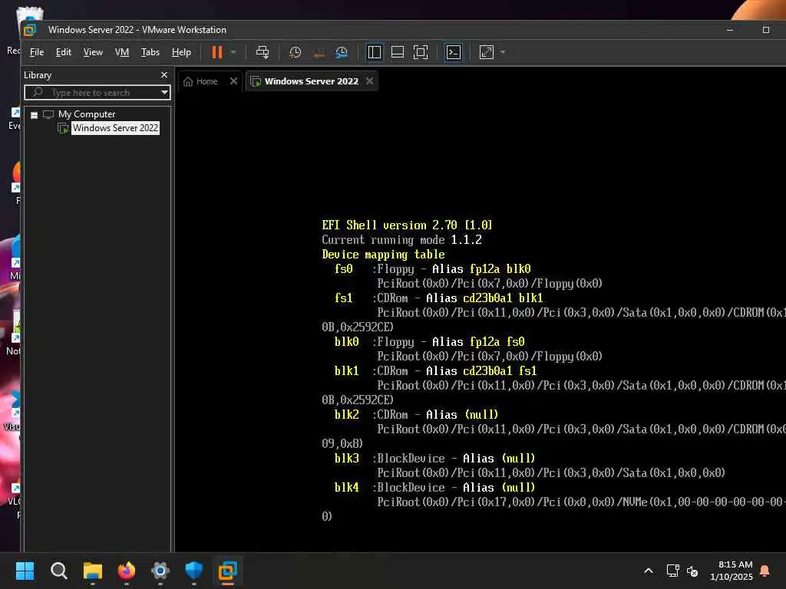Open the snapshot manager

(x=342, y=52)
